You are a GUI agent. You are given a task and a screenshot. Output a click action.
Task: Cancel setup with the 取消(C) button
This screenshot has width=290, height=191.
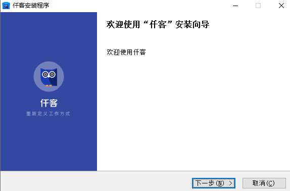(x=264, y=183)
